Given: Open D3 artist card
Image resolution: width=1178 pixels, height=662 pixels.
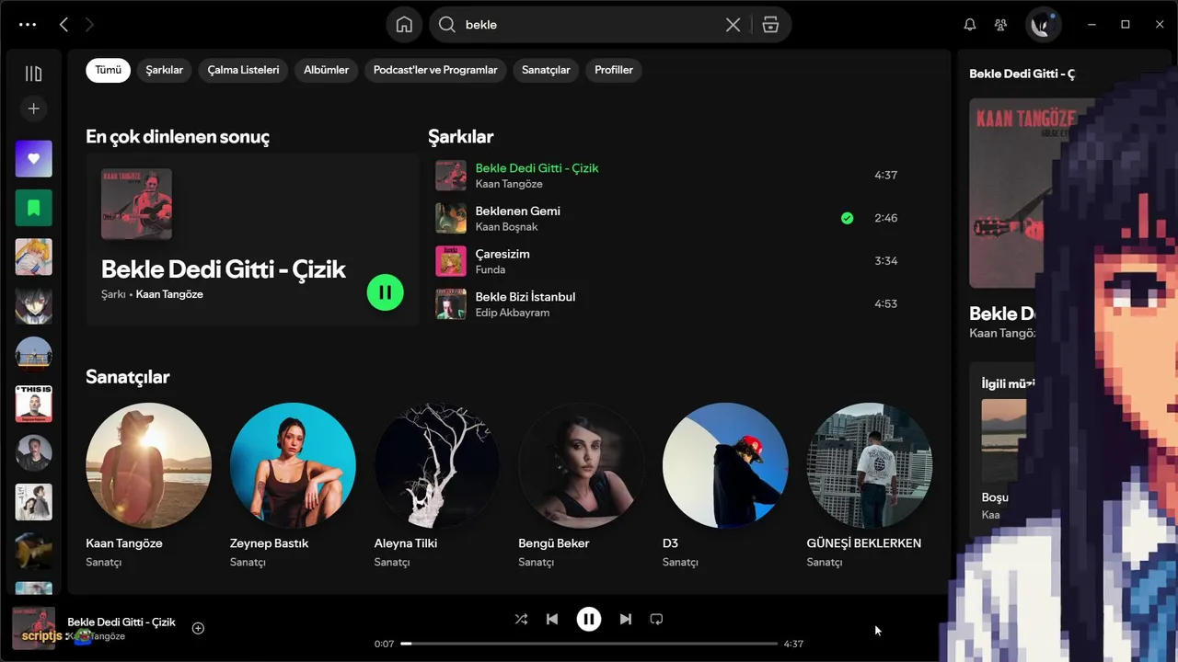Looking at the screenshot, I should 725,487.
